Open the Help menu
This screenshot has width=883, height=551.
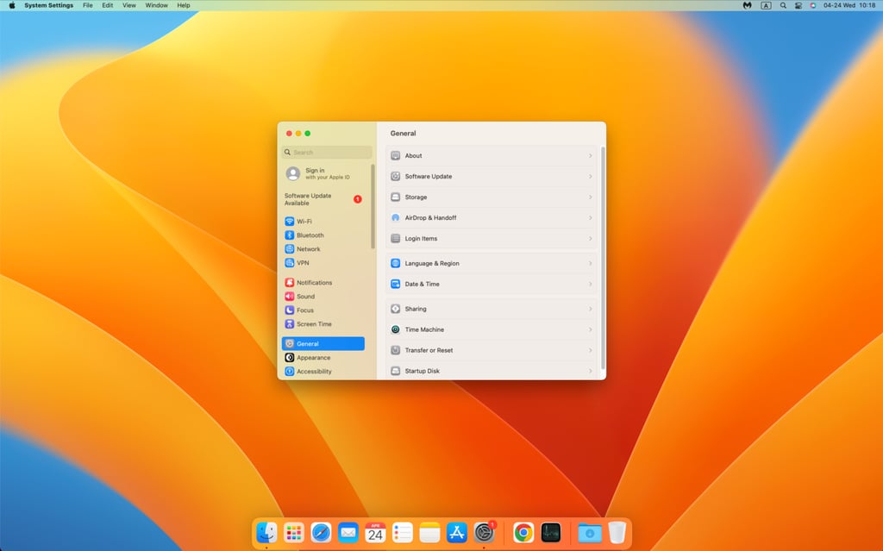184,5
